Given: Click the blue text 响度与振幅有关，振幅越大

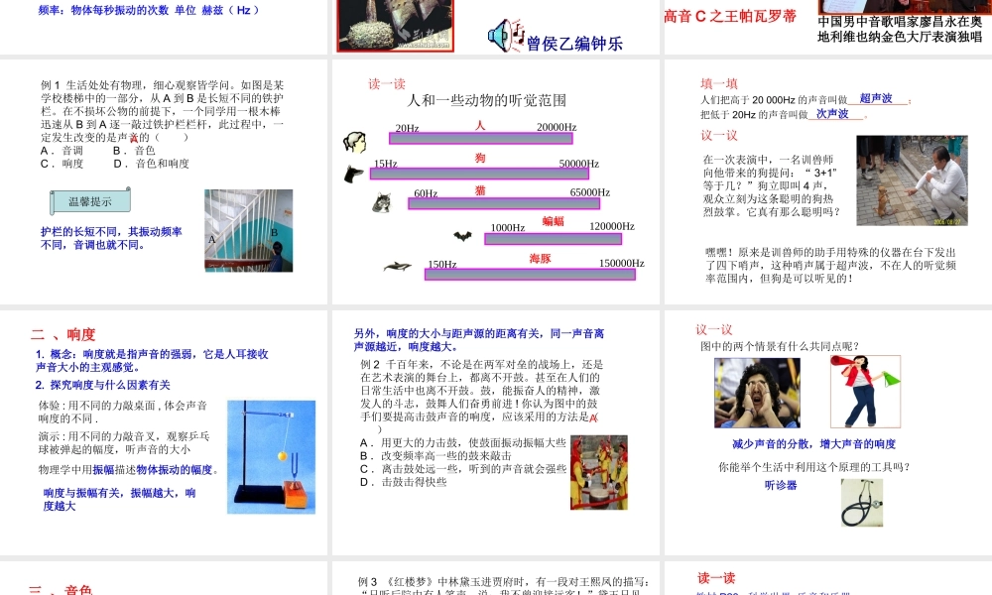Looking at the screenshot, I should [x=120, y=493].
